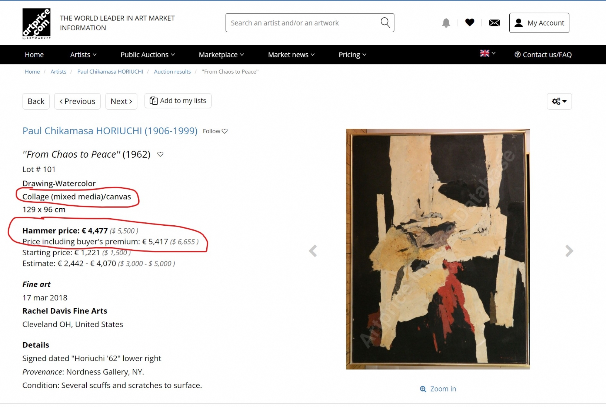Toggle Follow for Paul Chikamasa Horiuchi
Screen dimensions: 606x407
[x=215, y=131]
